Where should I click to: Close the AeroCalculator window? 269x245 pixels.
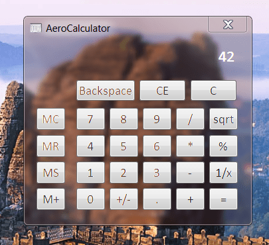tap(227, 24)
